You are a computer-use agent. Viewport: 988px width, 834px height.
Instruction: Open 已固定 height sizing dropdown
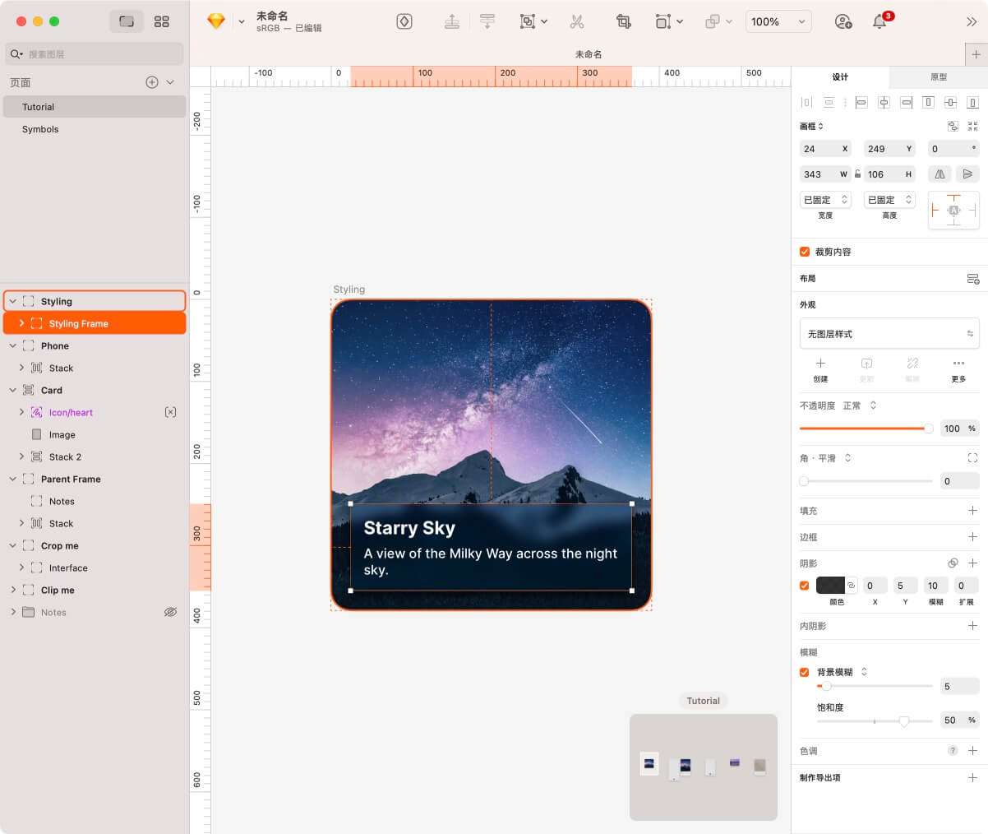tap(889, 200)
